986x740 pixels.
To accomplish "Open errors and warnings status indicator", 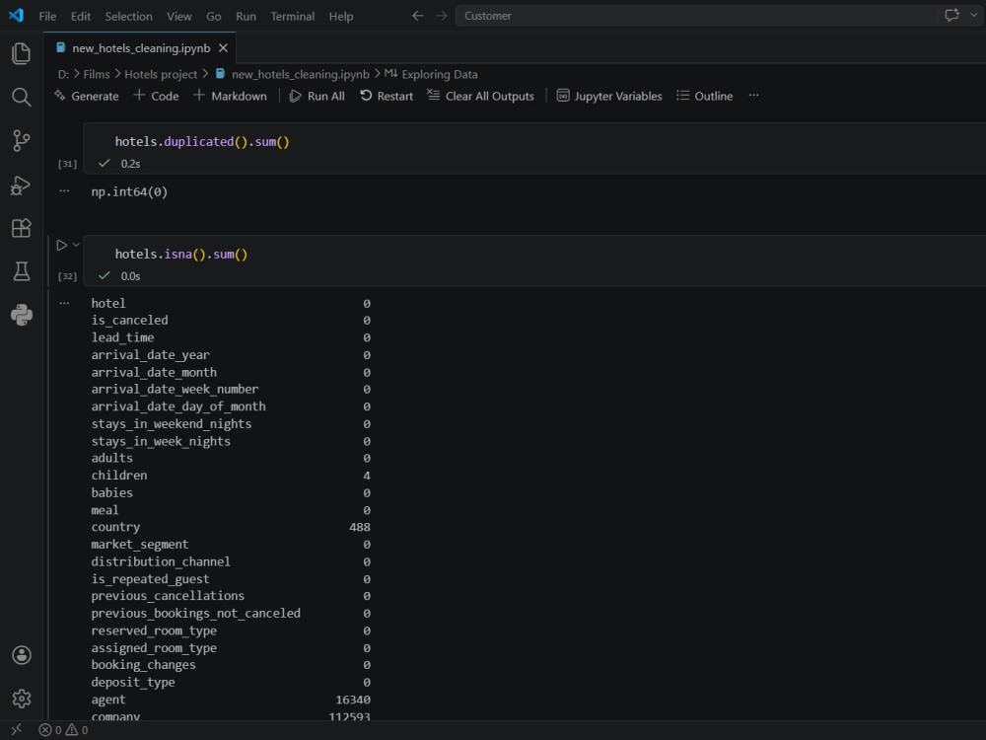I will [63, 730].
